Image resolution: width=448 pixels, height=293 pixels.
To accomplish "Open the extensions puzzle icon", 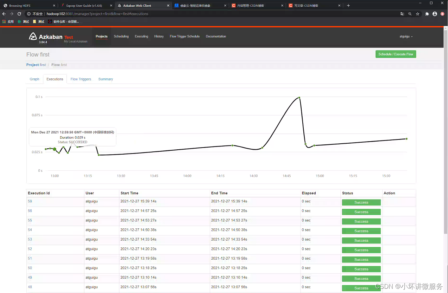I will point(427,14).
